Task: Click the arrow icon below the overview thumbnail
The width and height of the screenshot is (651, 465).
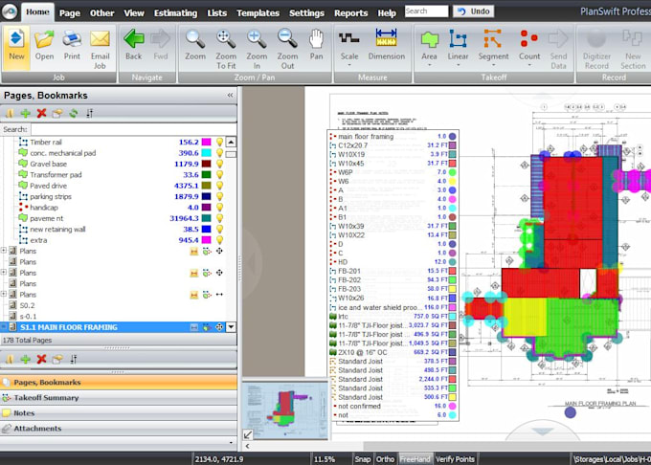Action: pyautogui.click(x=248, y=434)
